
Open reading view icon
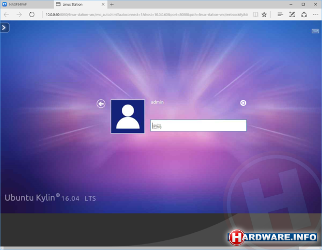(x=255, y=14)
